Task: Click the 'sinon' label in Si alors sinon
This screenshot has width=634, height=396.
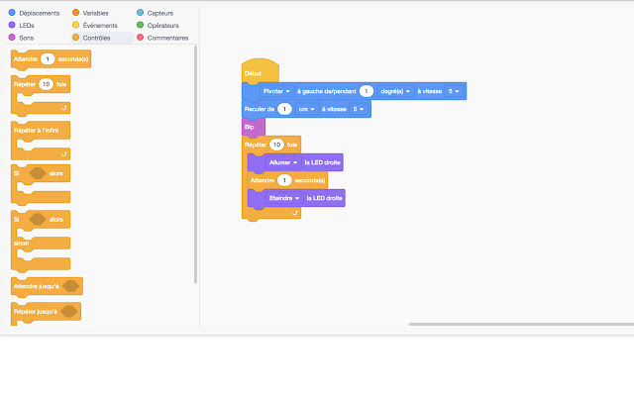Action: tap(21, 244)
